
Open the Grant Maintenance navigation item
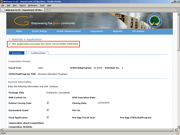(69, 31)
